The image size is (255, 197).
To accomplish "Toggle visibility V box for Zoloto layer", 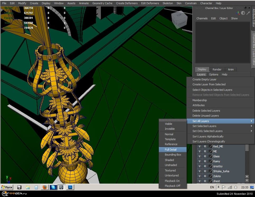I will click(200, 176).
